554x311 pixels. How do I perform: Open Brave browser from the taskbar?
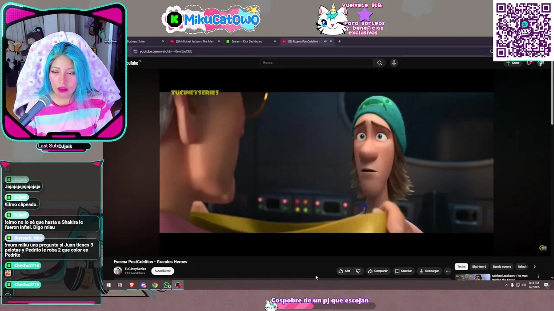click(x=132, y=285)
